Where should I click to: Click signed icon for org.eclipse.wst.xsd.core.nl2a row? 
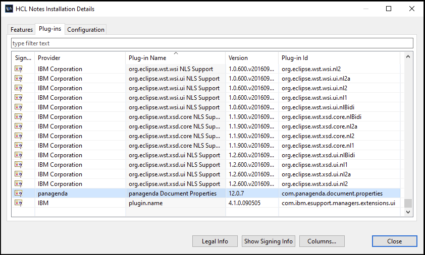[x=19, y=126]
